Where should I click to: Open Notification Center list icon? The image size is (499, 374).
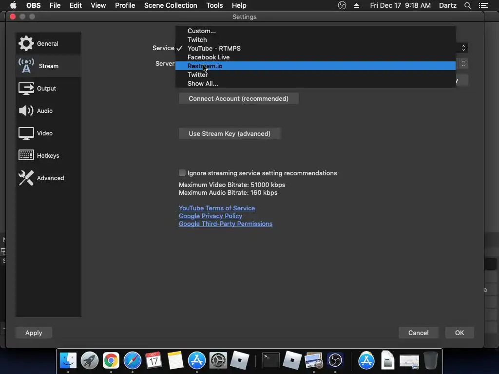coord(483,5)
